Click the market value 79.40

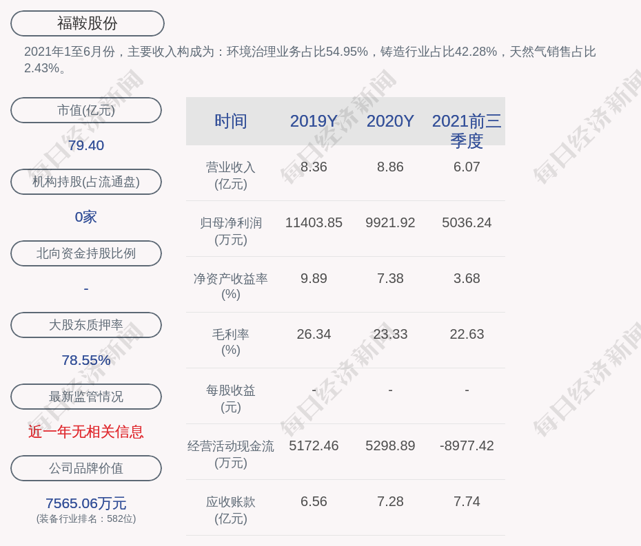pyautogui.click(x=86, y=145)
